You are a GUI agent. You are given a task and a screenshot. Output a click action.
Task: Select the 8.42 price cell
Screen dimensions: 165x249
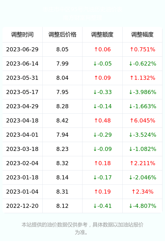62,120
